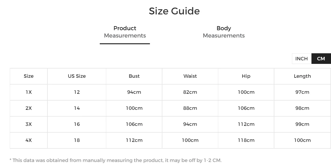Image resolution: width=331 pixels, height=165 pixels.
Task: Click the manual measurement disclaimer note
Action: coord(115,160)
